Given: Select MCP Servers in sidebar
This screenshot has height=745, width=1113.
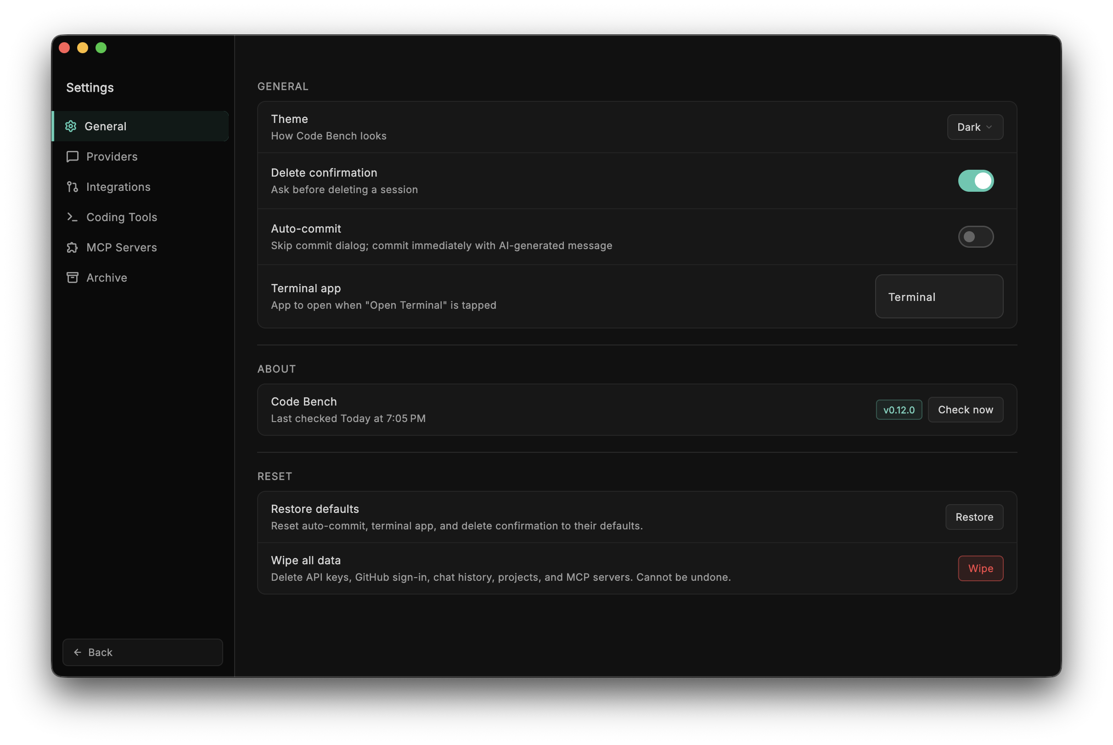Looking at the screenshot, I should point(141,248).
